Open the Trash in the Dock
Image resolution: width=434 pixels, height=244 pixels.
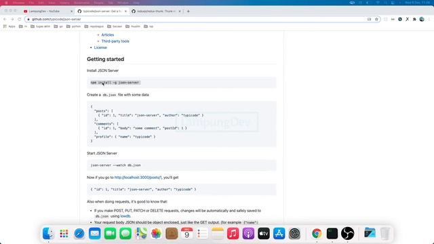(x=385, y=233)
